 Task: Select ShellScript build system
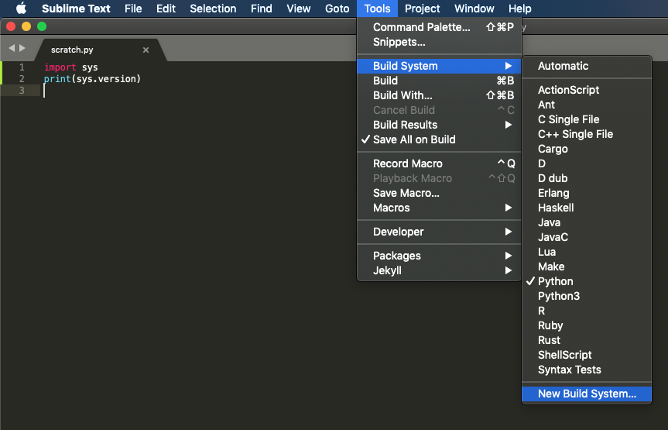(x=587, y=355)
